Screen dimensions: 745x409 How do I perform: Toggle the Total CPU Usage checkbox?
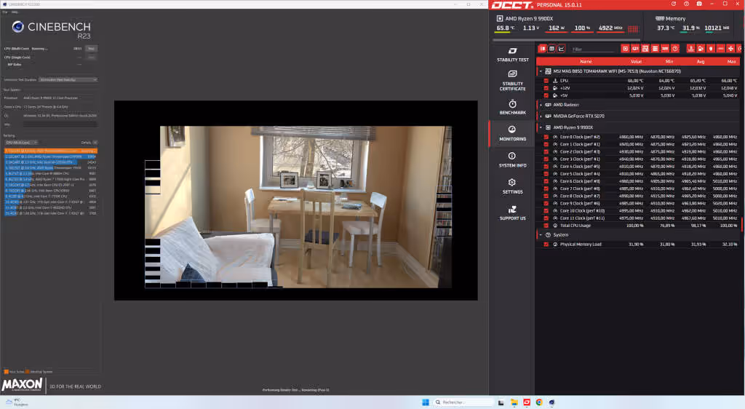click(x=546, y=226)
